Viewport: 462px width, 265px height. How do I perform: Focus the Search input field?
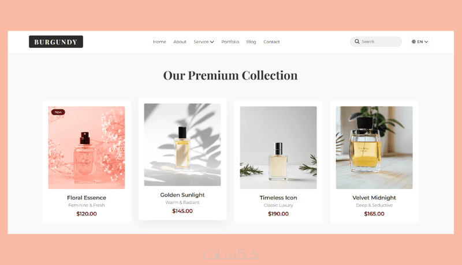click(x=376, y=41)
